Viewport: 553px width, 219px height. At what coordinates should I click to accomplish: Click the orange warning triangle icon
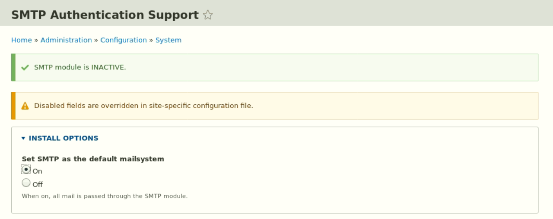[25, 106]
